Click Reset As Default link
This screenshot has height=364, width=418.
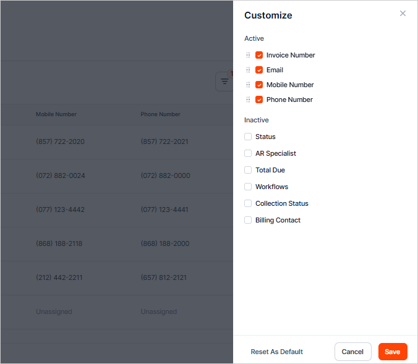pyautogui.click(x=276, y=352)
